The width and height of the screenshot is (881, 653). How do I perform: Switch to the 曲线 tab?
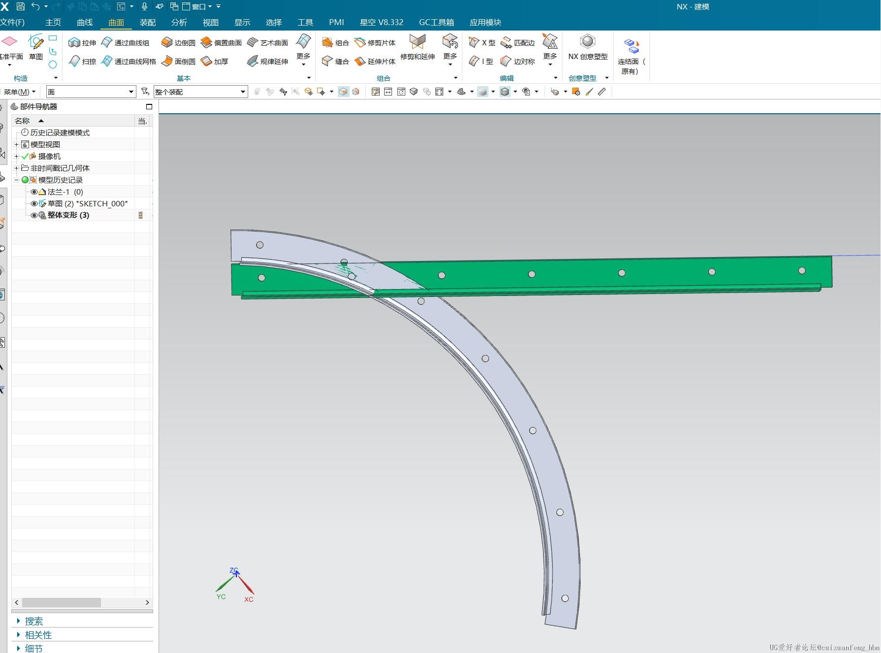pyautogui.click(x=85, y=22)
